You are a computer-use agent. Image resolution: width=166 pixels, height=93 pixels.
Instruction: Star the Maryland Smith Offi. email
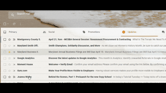coord(9,46)
